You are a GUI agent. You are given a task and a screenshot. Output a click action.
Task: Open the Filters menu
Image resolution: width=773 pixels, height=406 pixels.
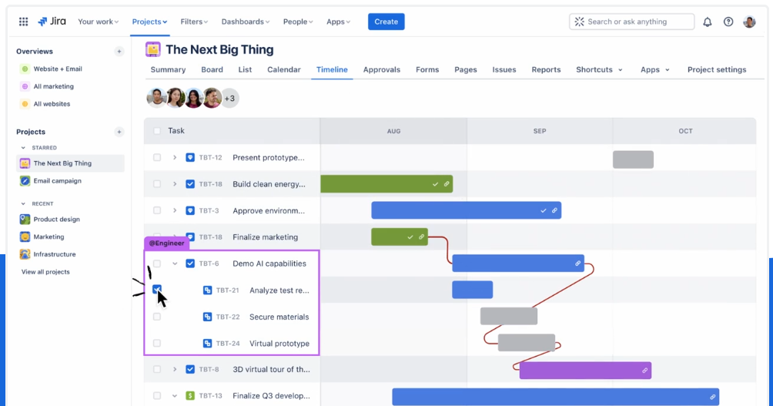[194, 22]
